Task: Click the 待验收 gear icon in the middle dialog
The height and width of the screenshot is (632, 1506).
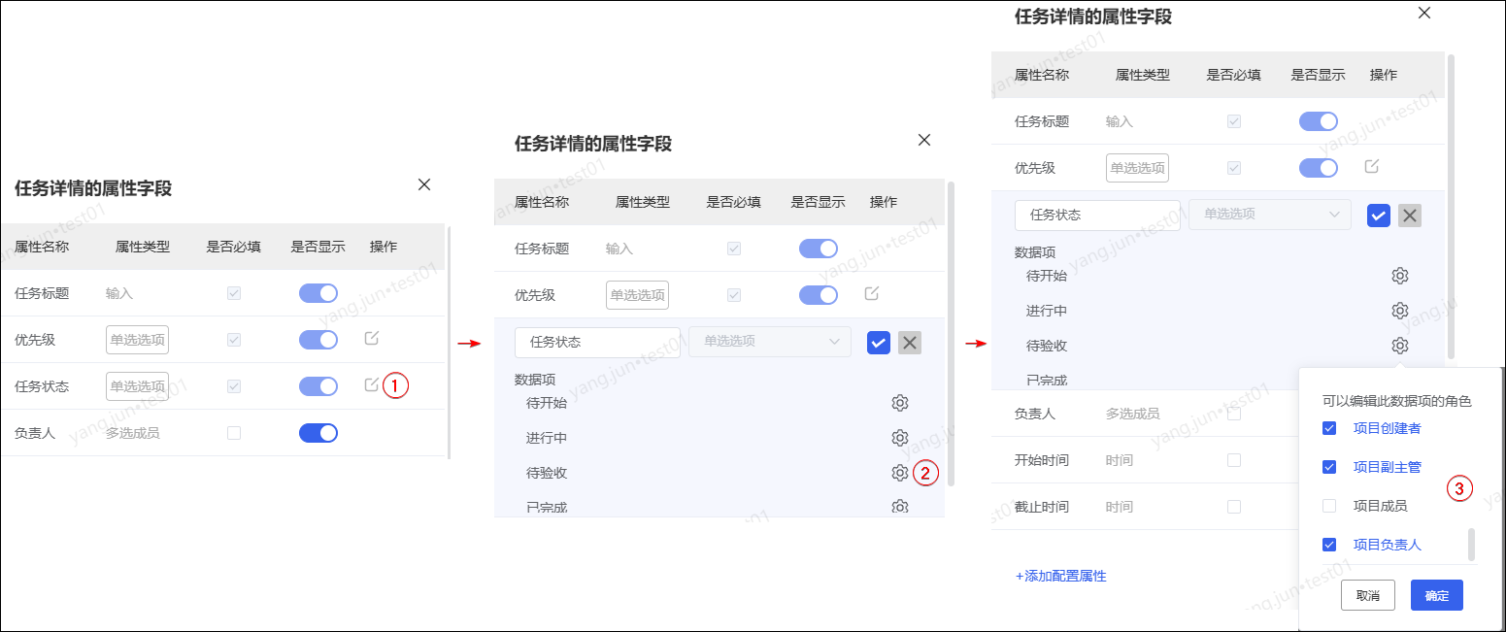Action: 899,473
